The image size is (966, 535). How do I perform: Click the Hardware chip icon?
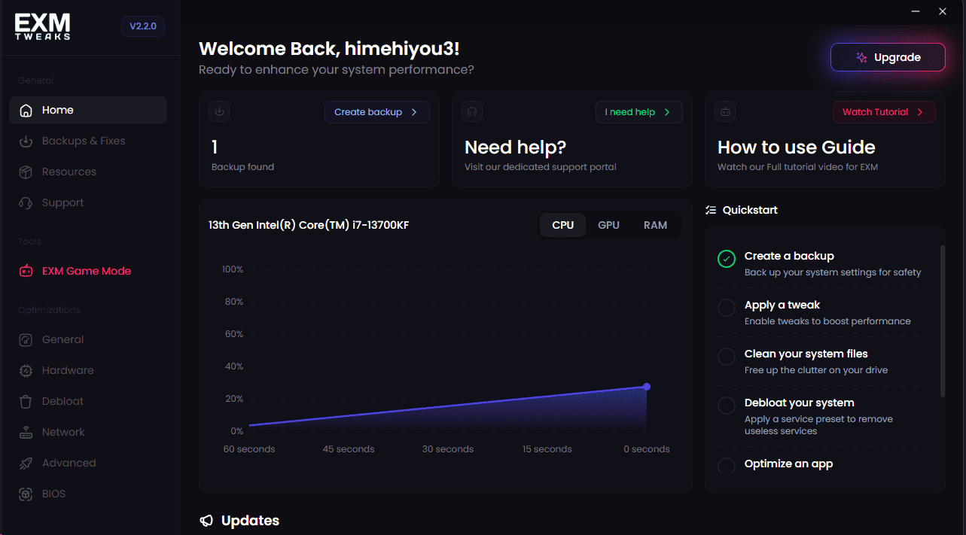26,371
